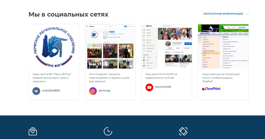Click the VK logo icon

(36, 91)
